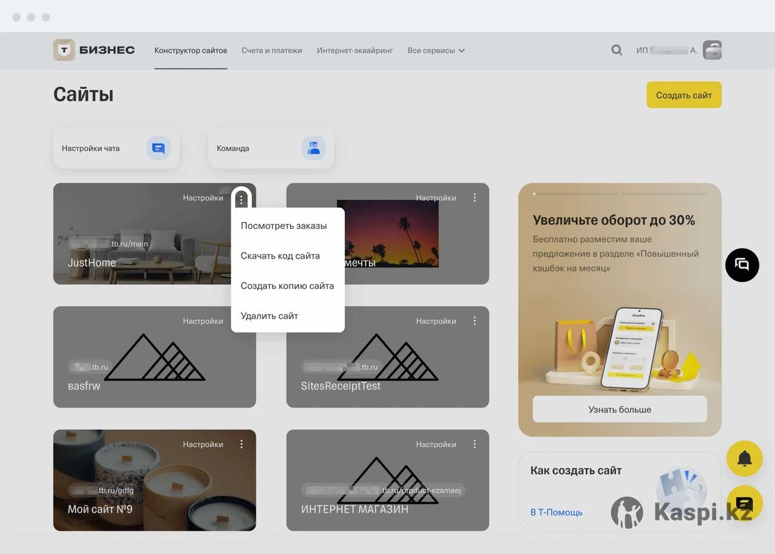
Task: Click the T-Business logo icon
Action: [x=64, y=50]
